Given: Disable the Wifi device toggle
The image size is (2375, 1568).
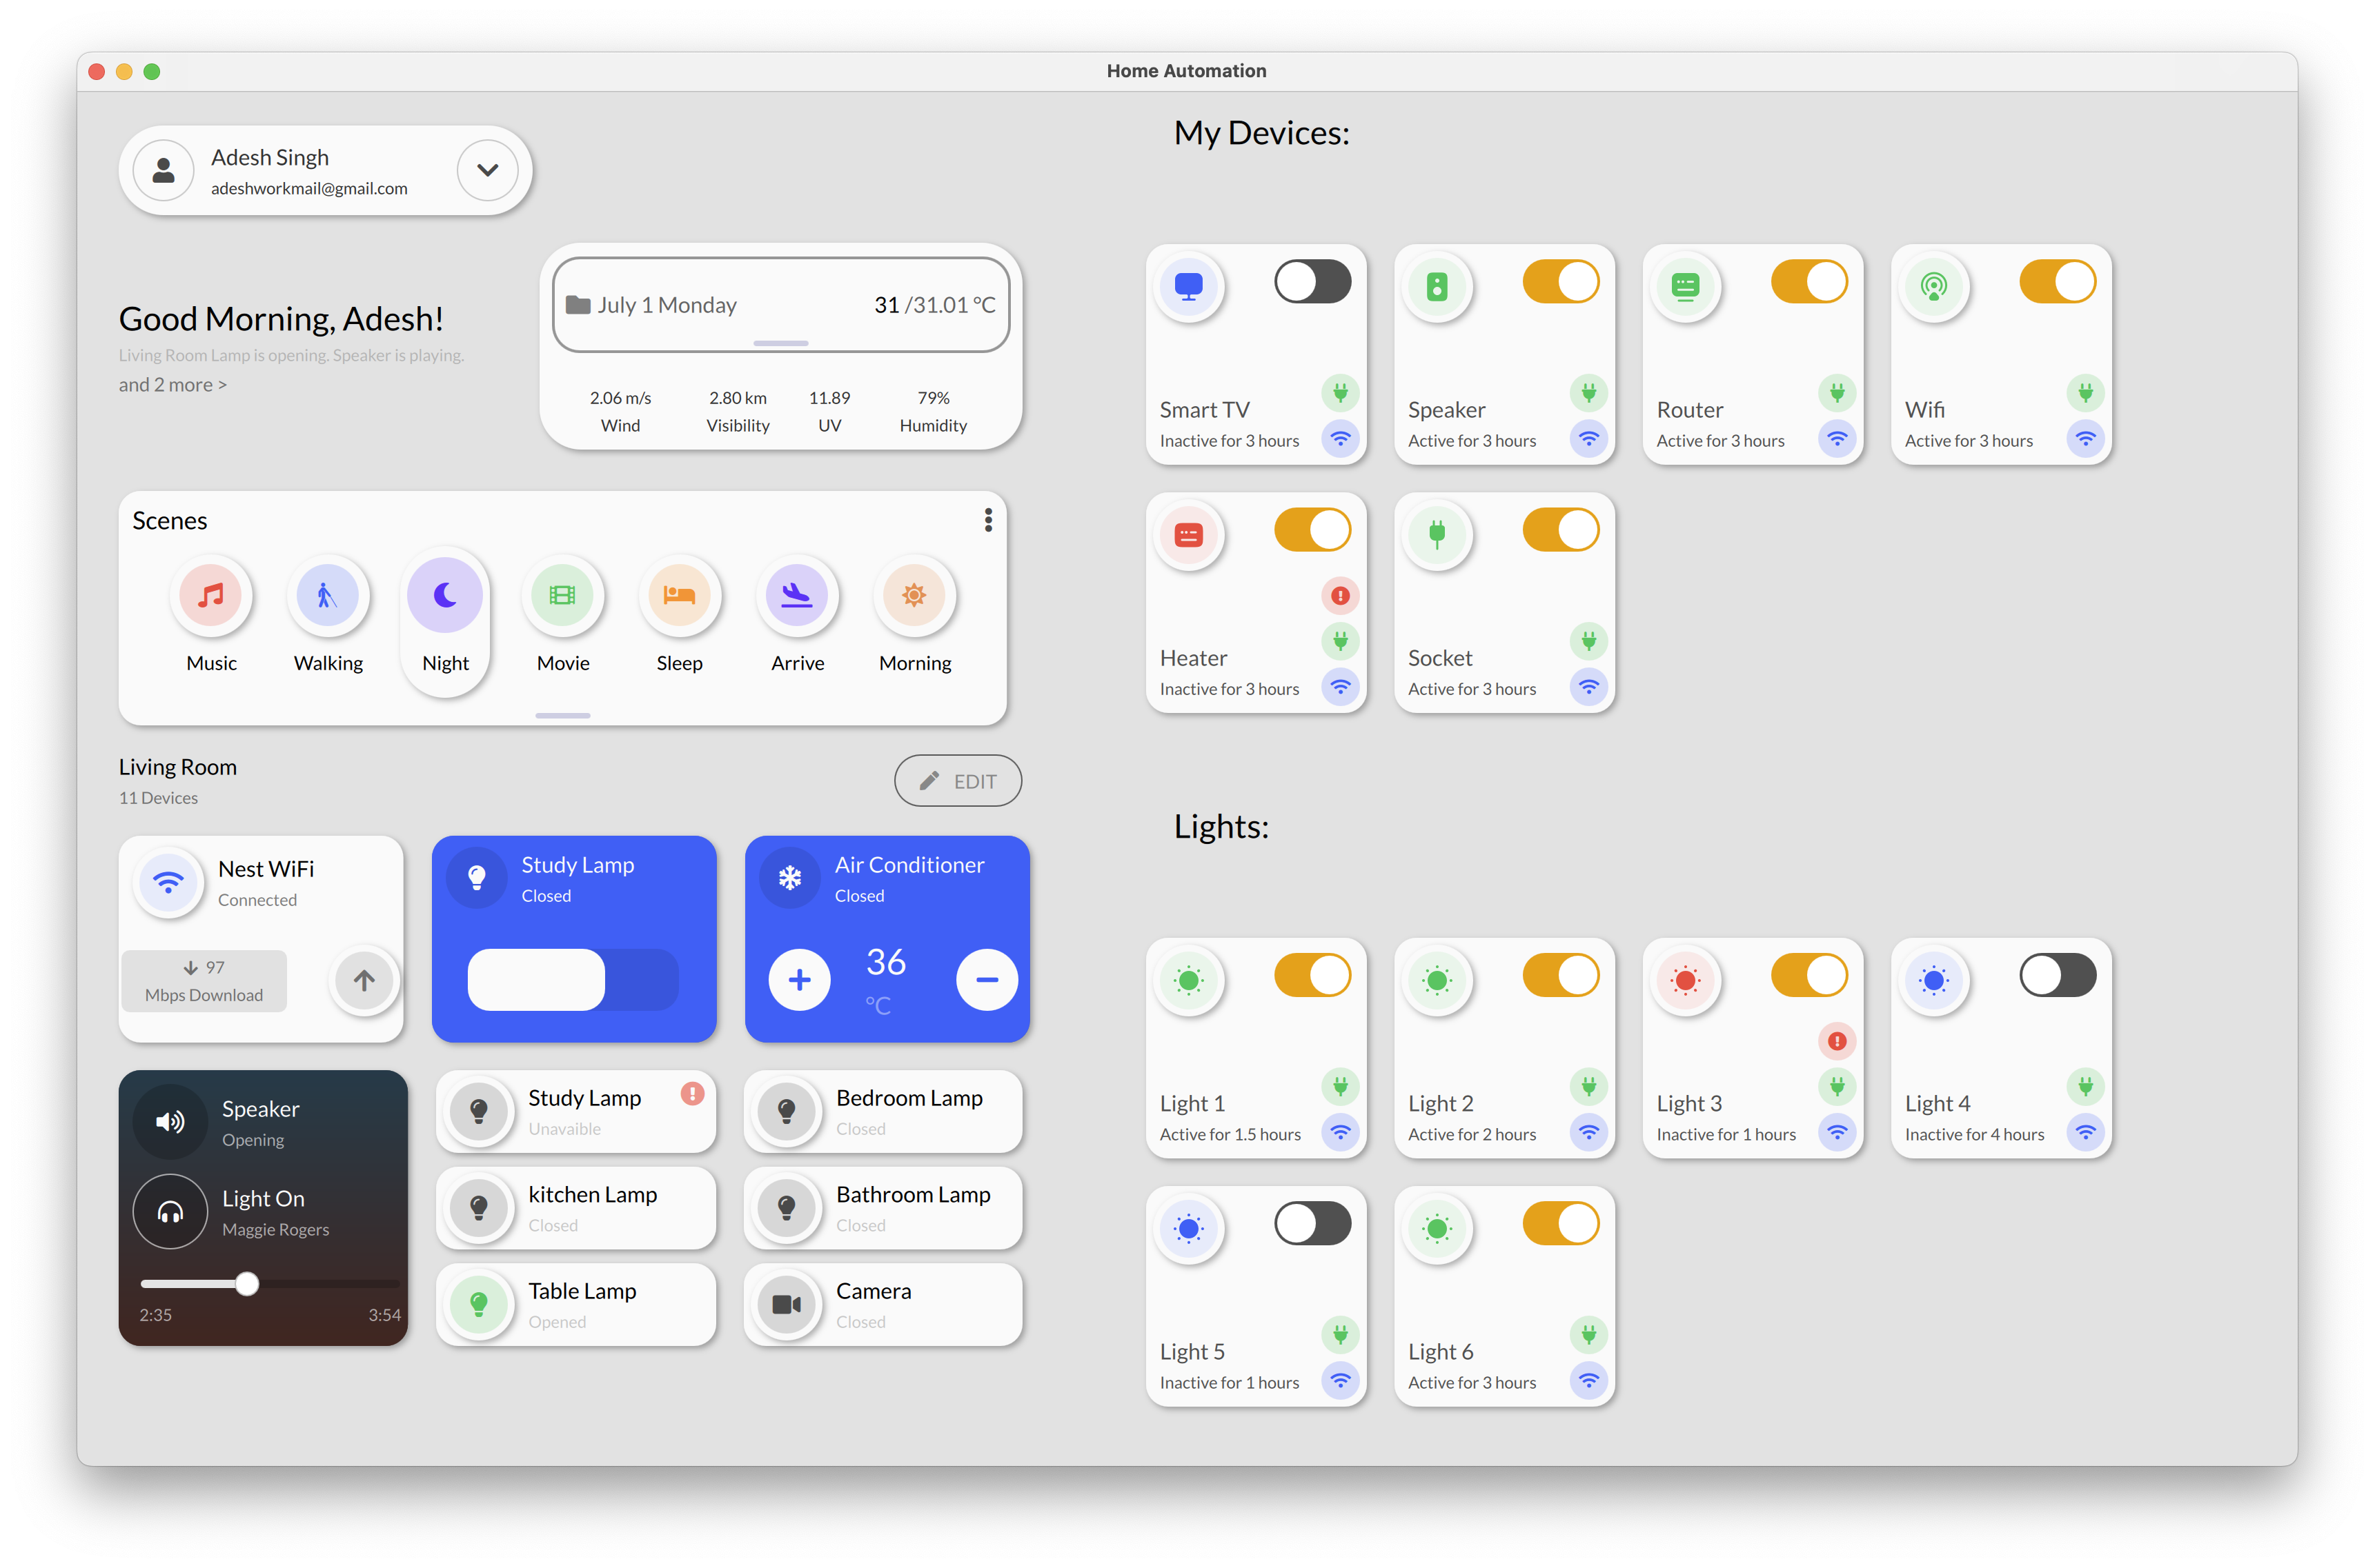Looking at the screenshot, I should pyautogui.click(x=2058, y=282).
